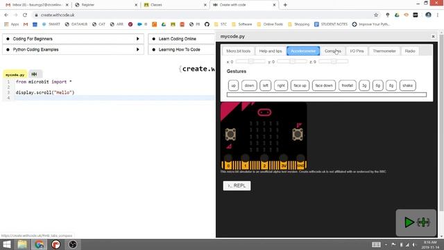Viewport: 444px width, 250px height.
Task: Open the Chrome profile avatar
Action: point(428,15)
